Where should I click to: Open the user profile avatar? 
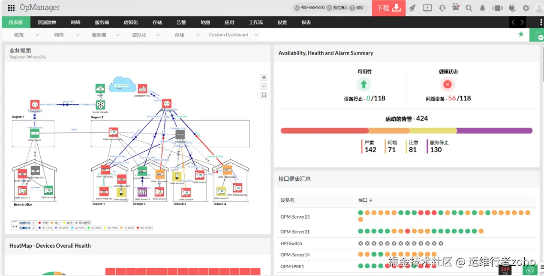coord(538,8)
